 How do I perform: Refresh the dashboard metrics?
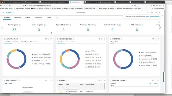point(159,22)
